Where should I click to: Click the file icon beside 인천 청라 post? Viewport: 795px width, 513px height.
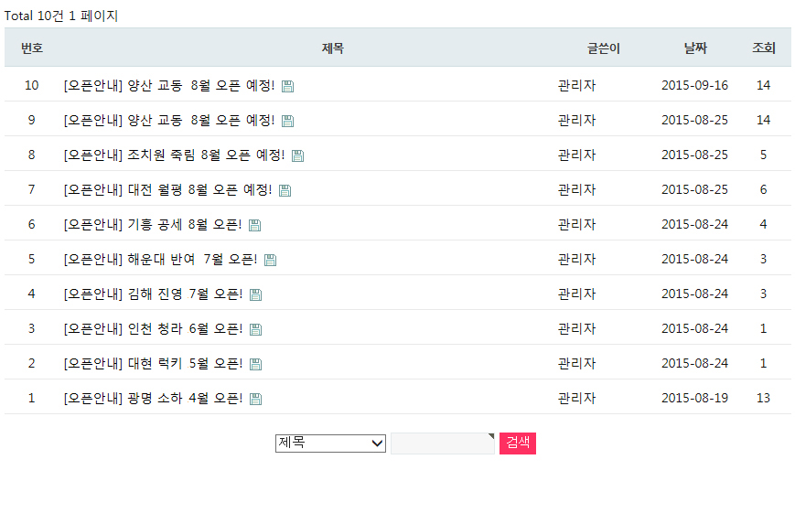click(x=255, y=329)
